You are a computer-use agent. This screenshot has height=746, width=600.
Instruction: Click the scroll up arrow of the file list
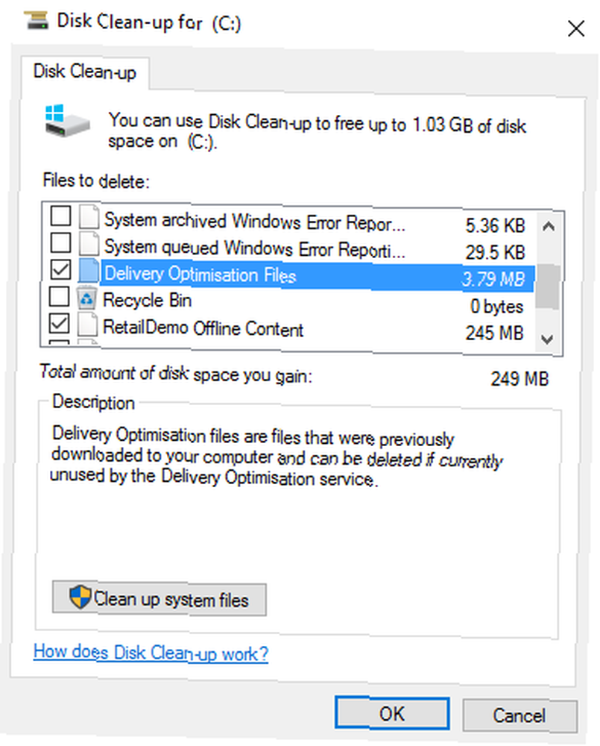pos(548,227)
